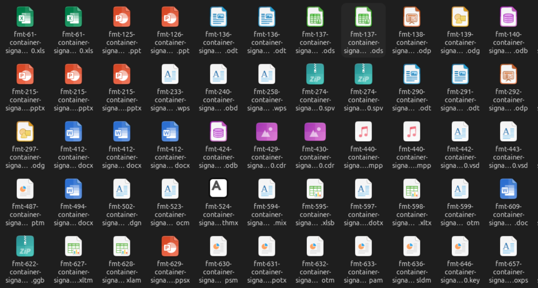
Task: Click the fmt-487 ptm presentation icon
Action: pyautogui.click(x=25, y=189)
